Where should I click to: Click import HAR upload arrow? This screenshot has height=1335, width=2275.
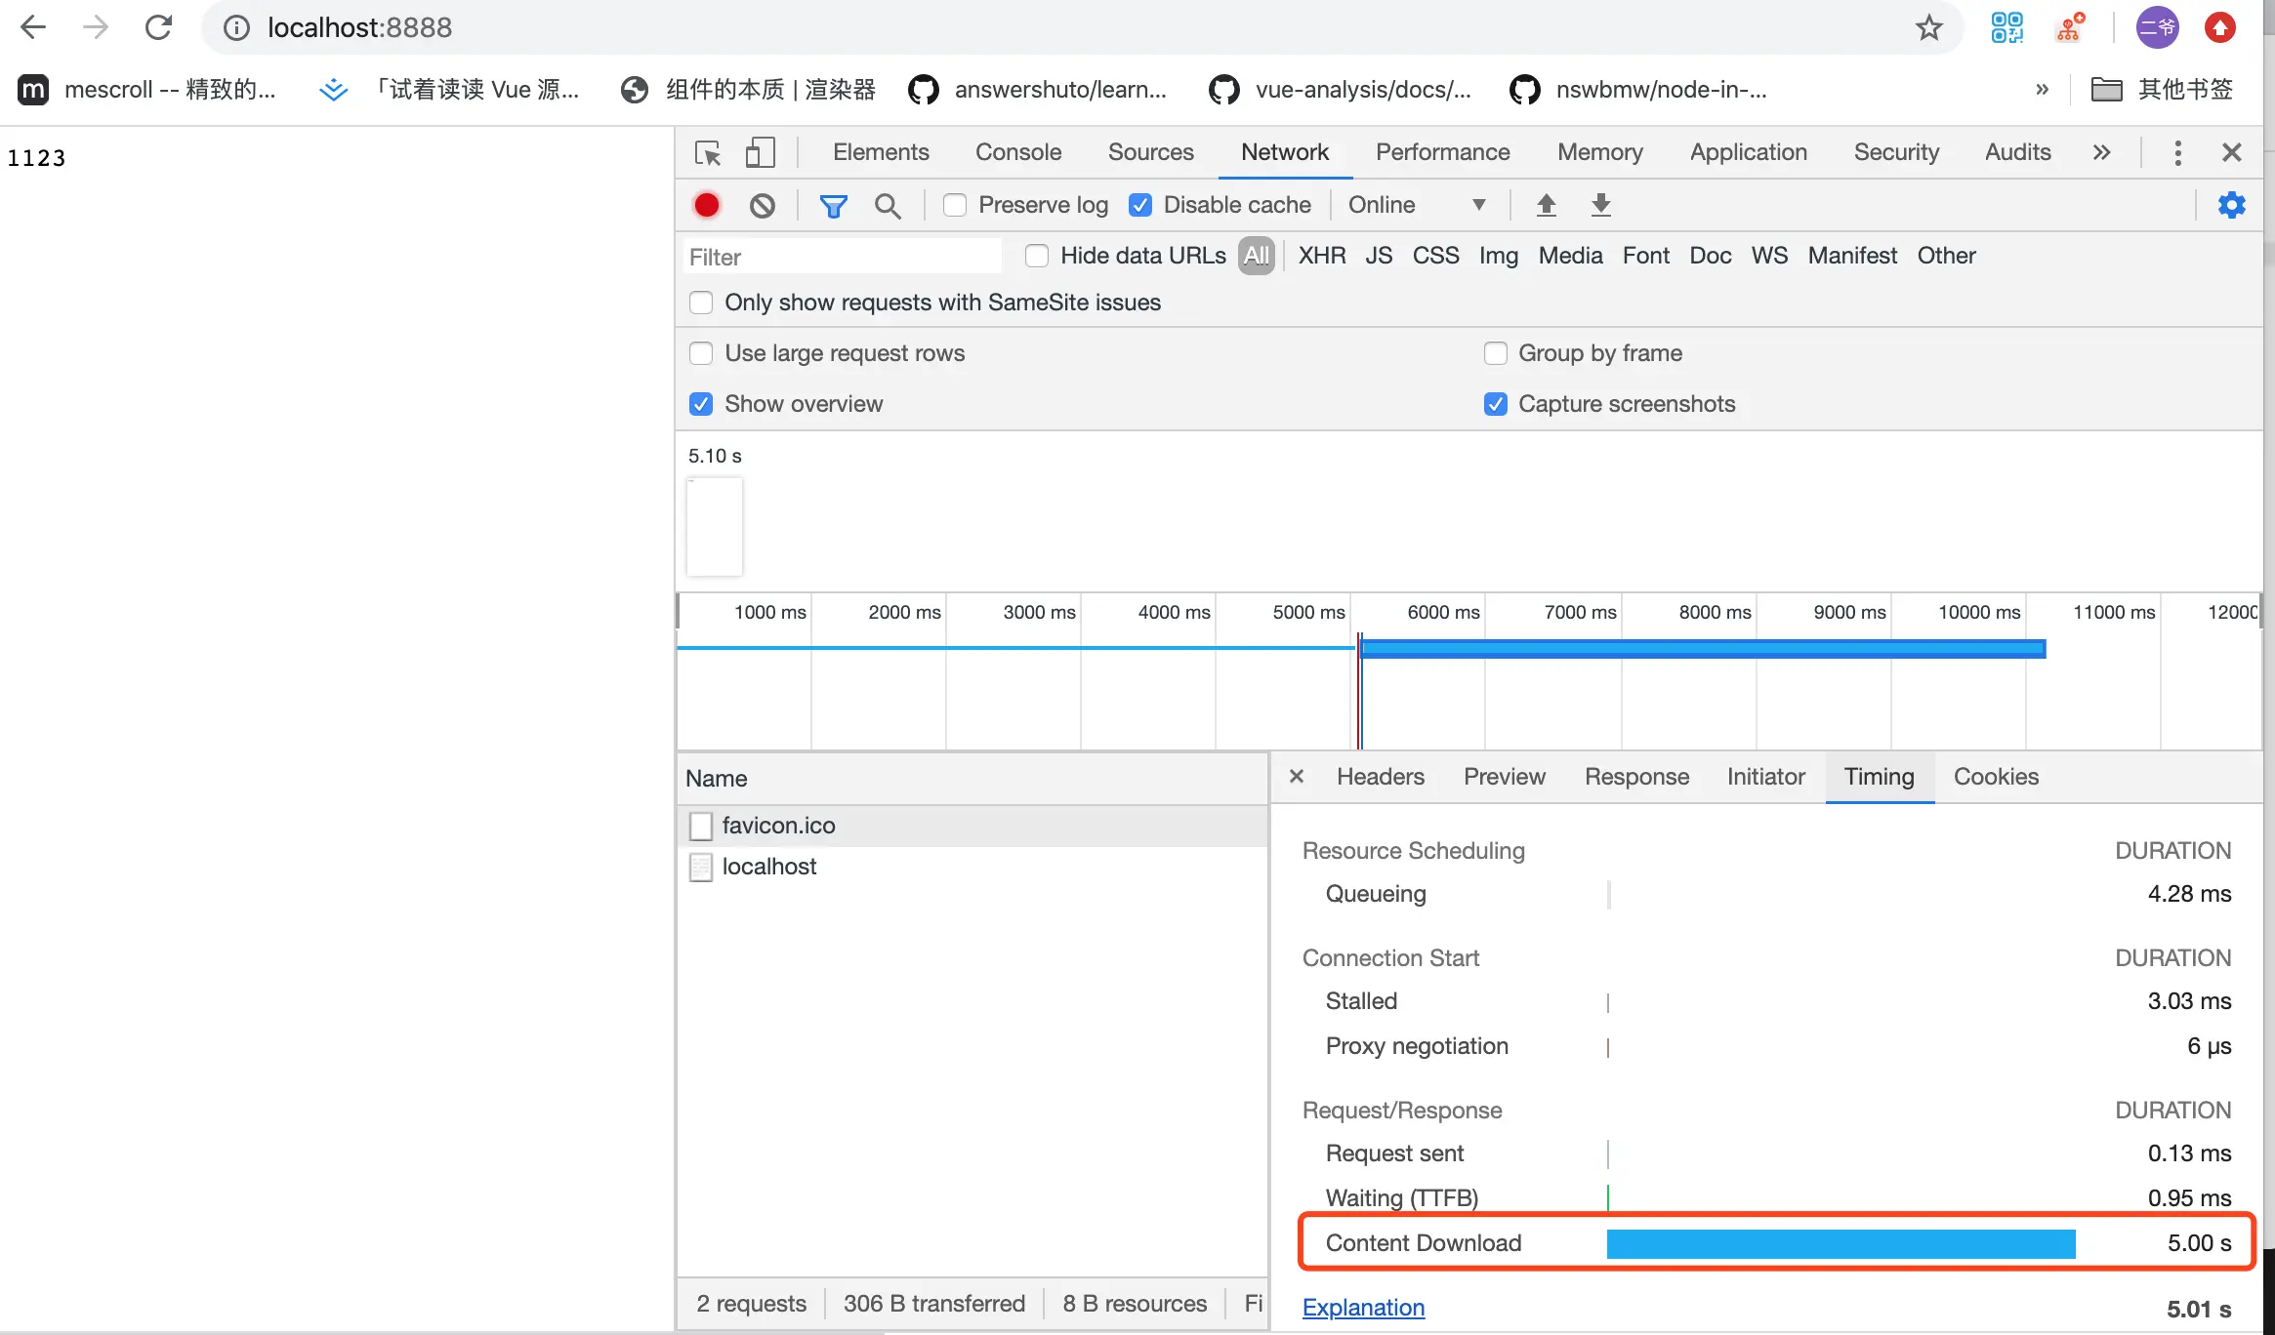tap(1546, 205)
